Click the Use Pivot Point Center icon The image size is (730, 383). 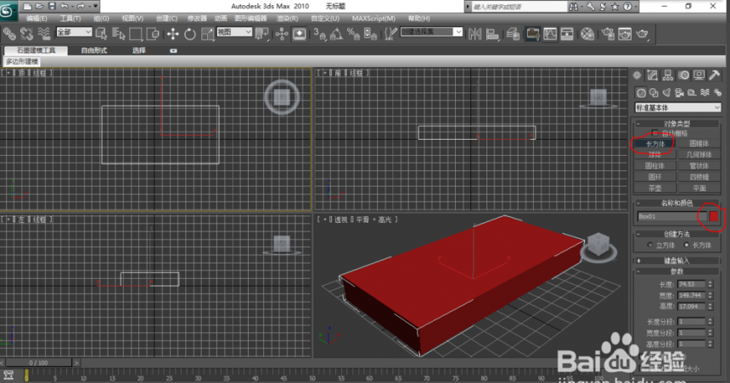[261, 33]
